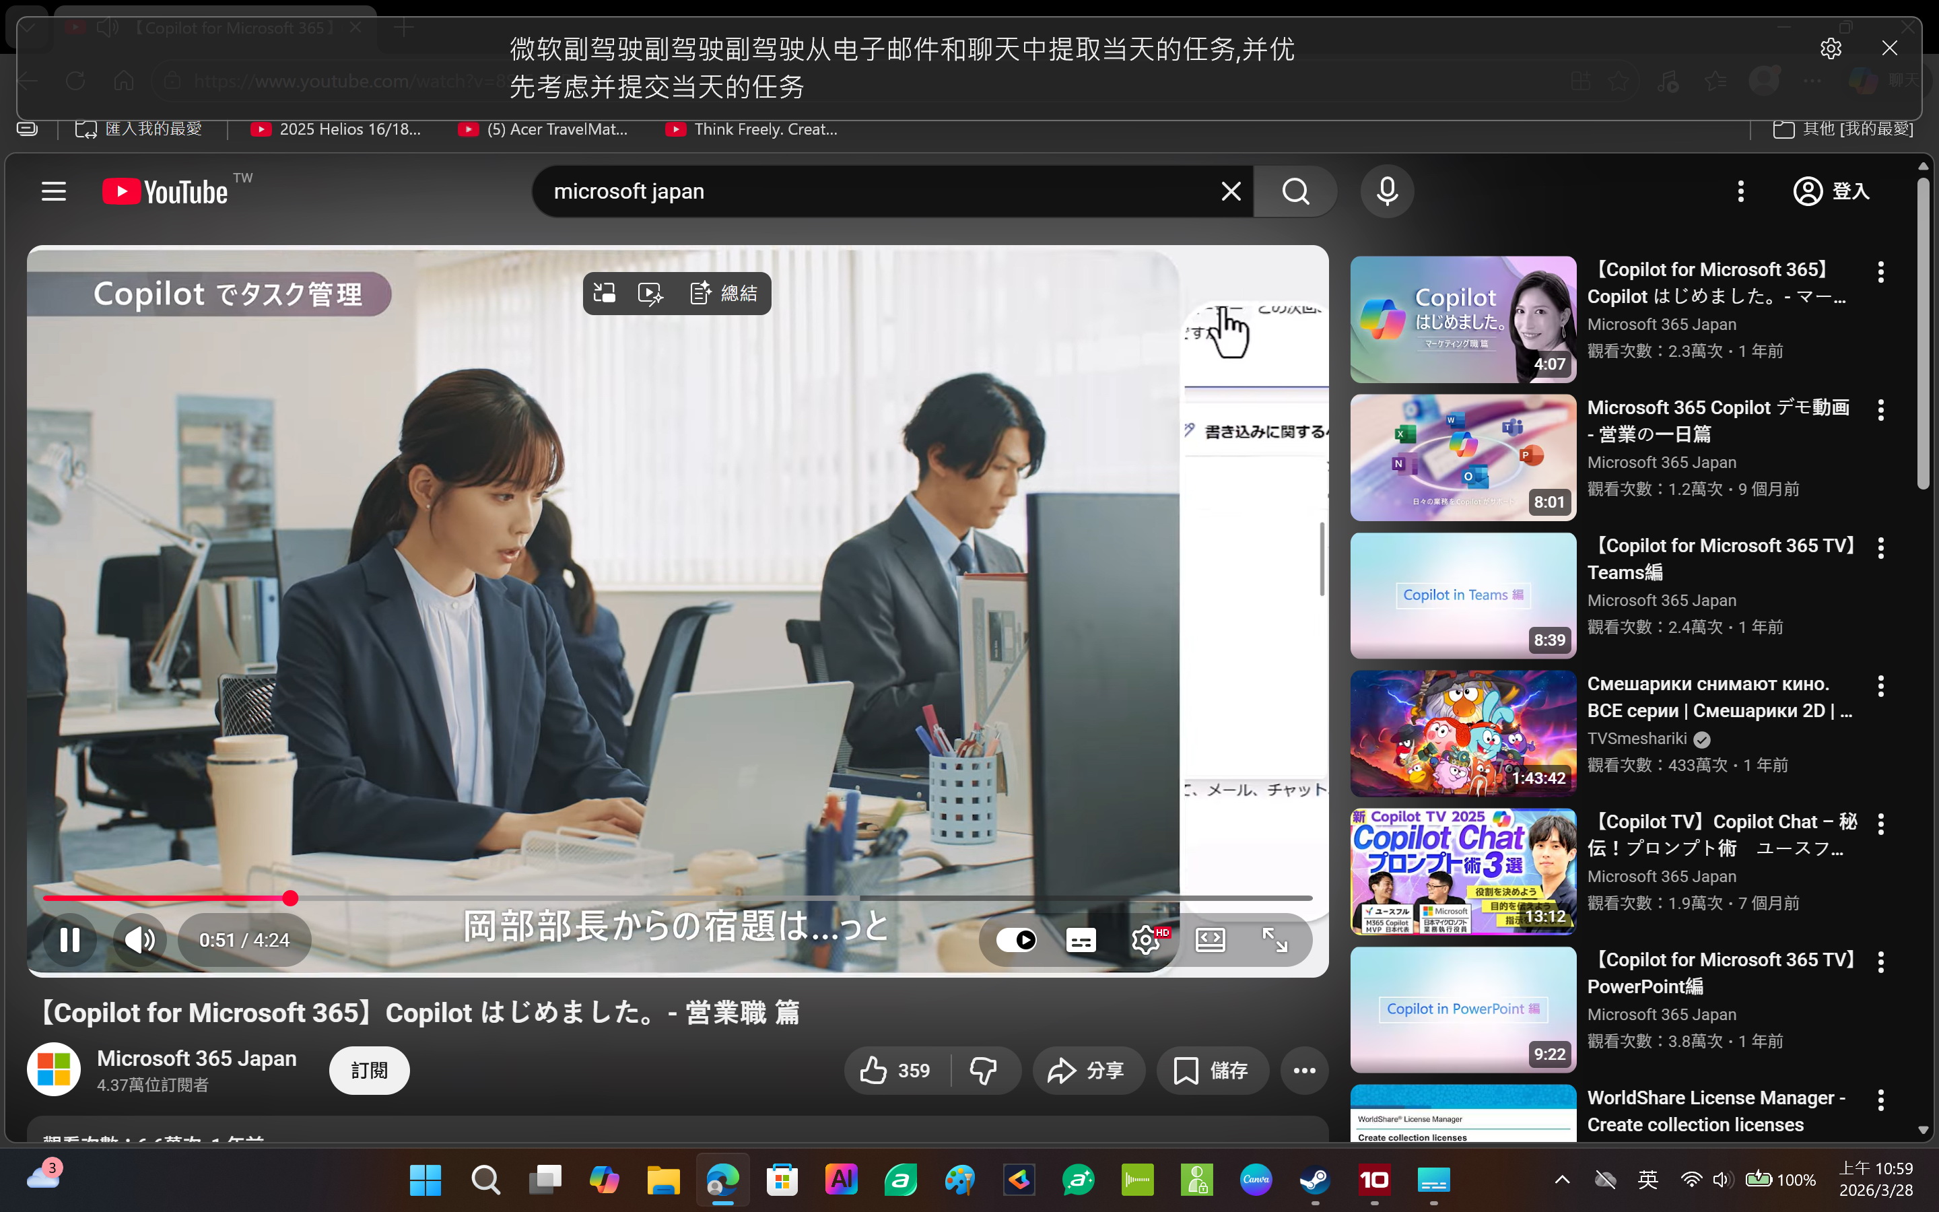The width and height of the screenshot is (1939, 1212).
Task: Clear the search box text
Action: [x=1231, y=192]
